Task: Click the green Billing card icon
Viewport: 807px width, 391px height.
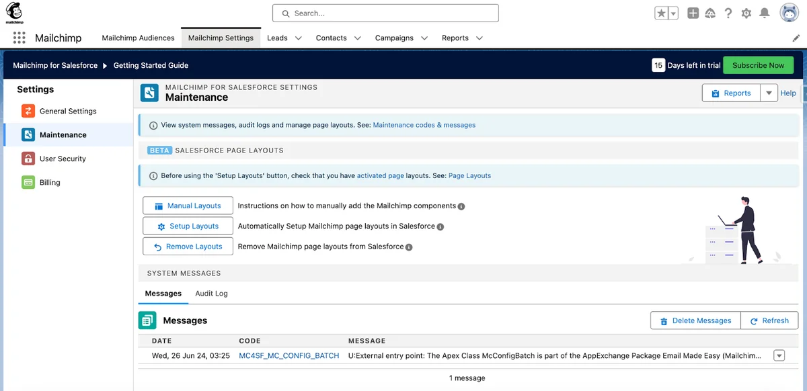Action: click(28, 182)
